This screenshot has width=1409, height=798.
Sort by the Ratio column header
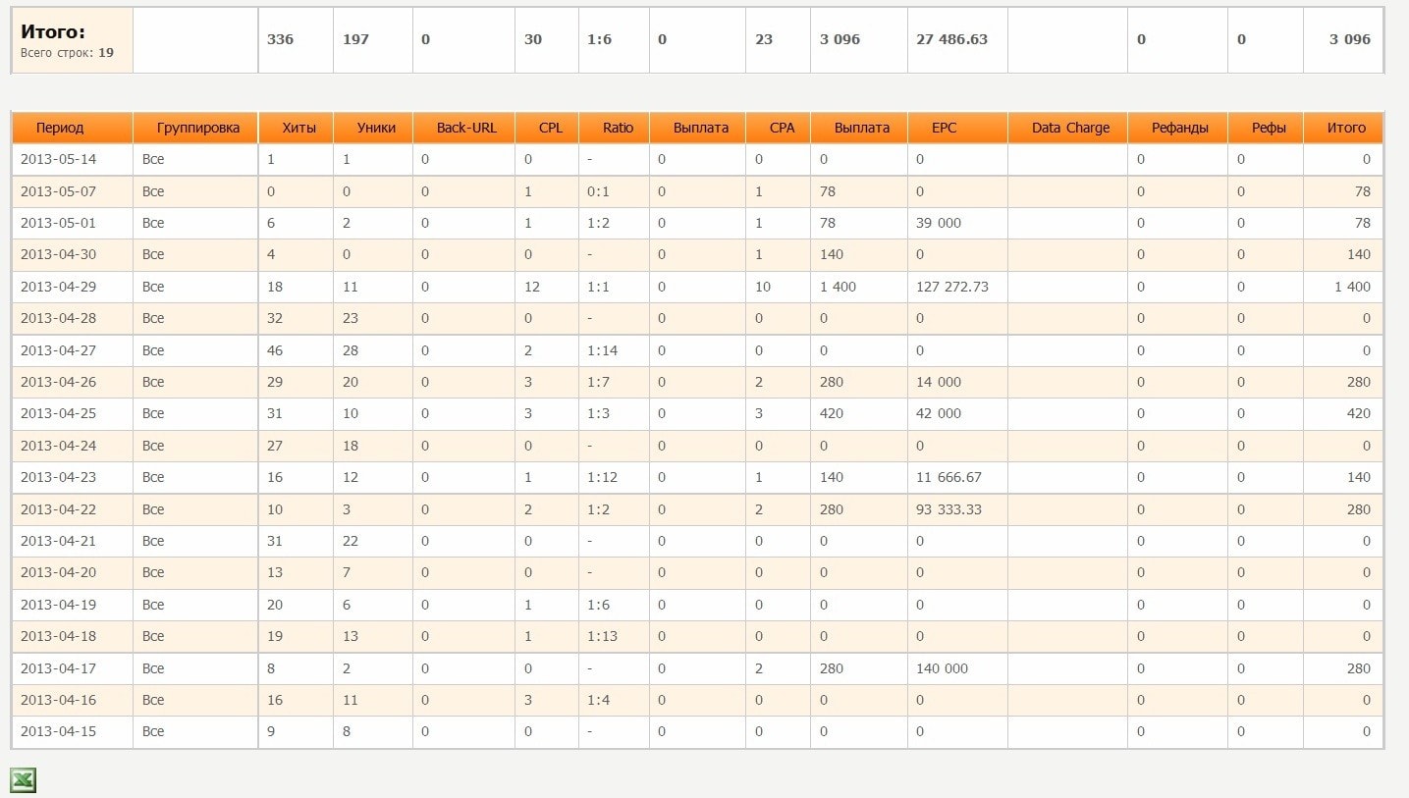[x=619, y=128]
